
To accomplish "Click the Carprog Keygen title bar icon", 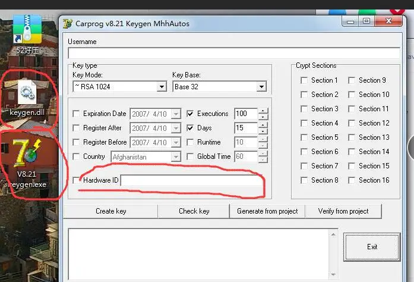I will (68, 24).
